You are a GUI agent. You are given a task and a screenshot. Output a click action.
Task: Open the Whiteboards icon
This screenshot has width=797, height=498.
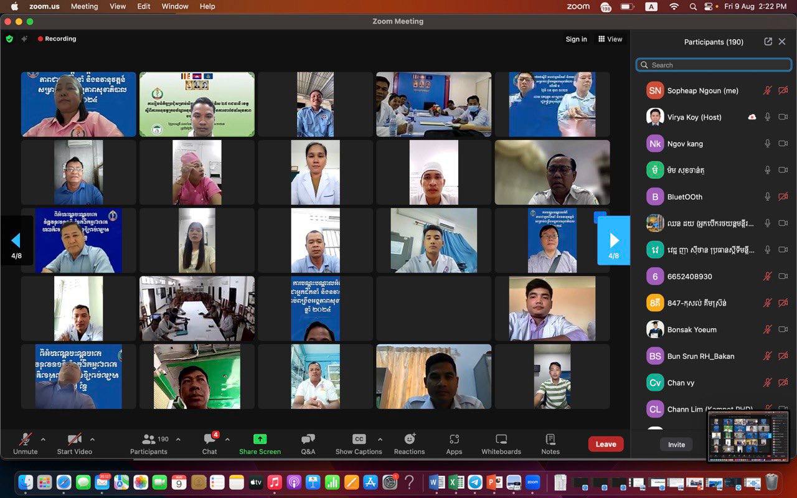[501, 439]
